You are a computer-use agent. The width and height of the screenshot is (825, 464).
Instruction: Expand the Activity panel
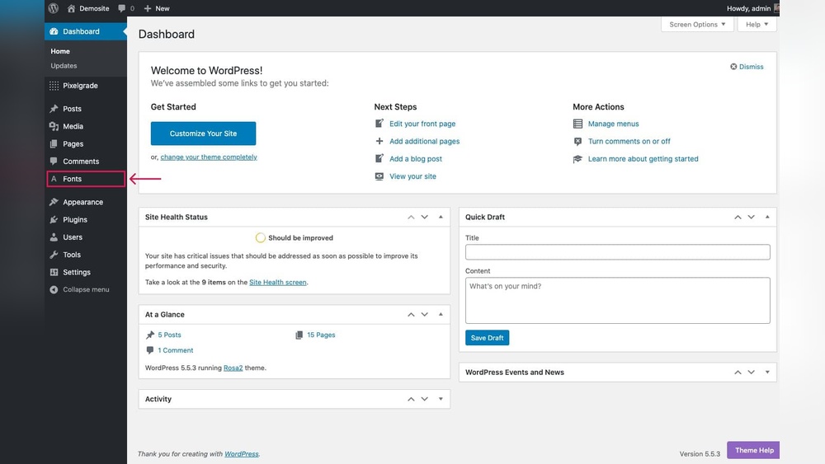pos(441,399)
